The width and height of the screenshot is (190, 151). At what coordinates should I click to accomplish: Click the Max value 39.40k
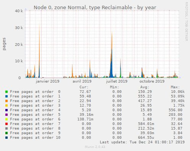click(x=178, y=101)
